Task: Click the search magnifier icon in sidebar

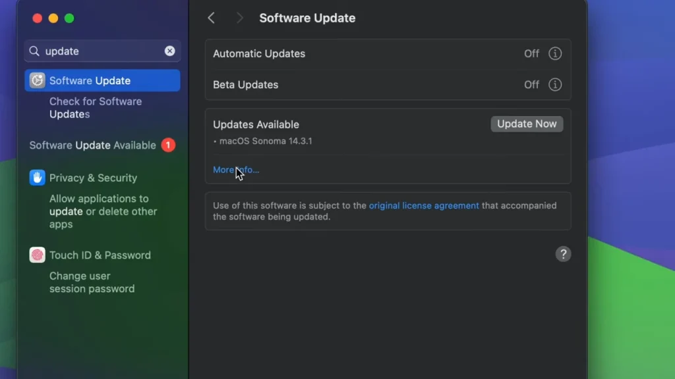Action: click(34, 51)
